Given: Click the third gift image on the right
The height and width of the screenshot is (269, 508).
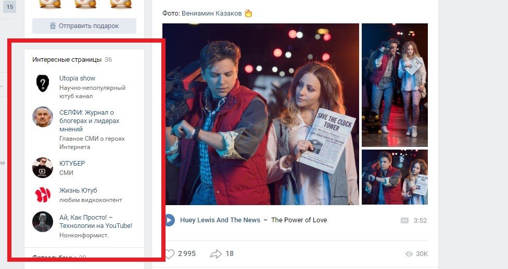Looking at the screenshot, I should [x=121, y=4].
